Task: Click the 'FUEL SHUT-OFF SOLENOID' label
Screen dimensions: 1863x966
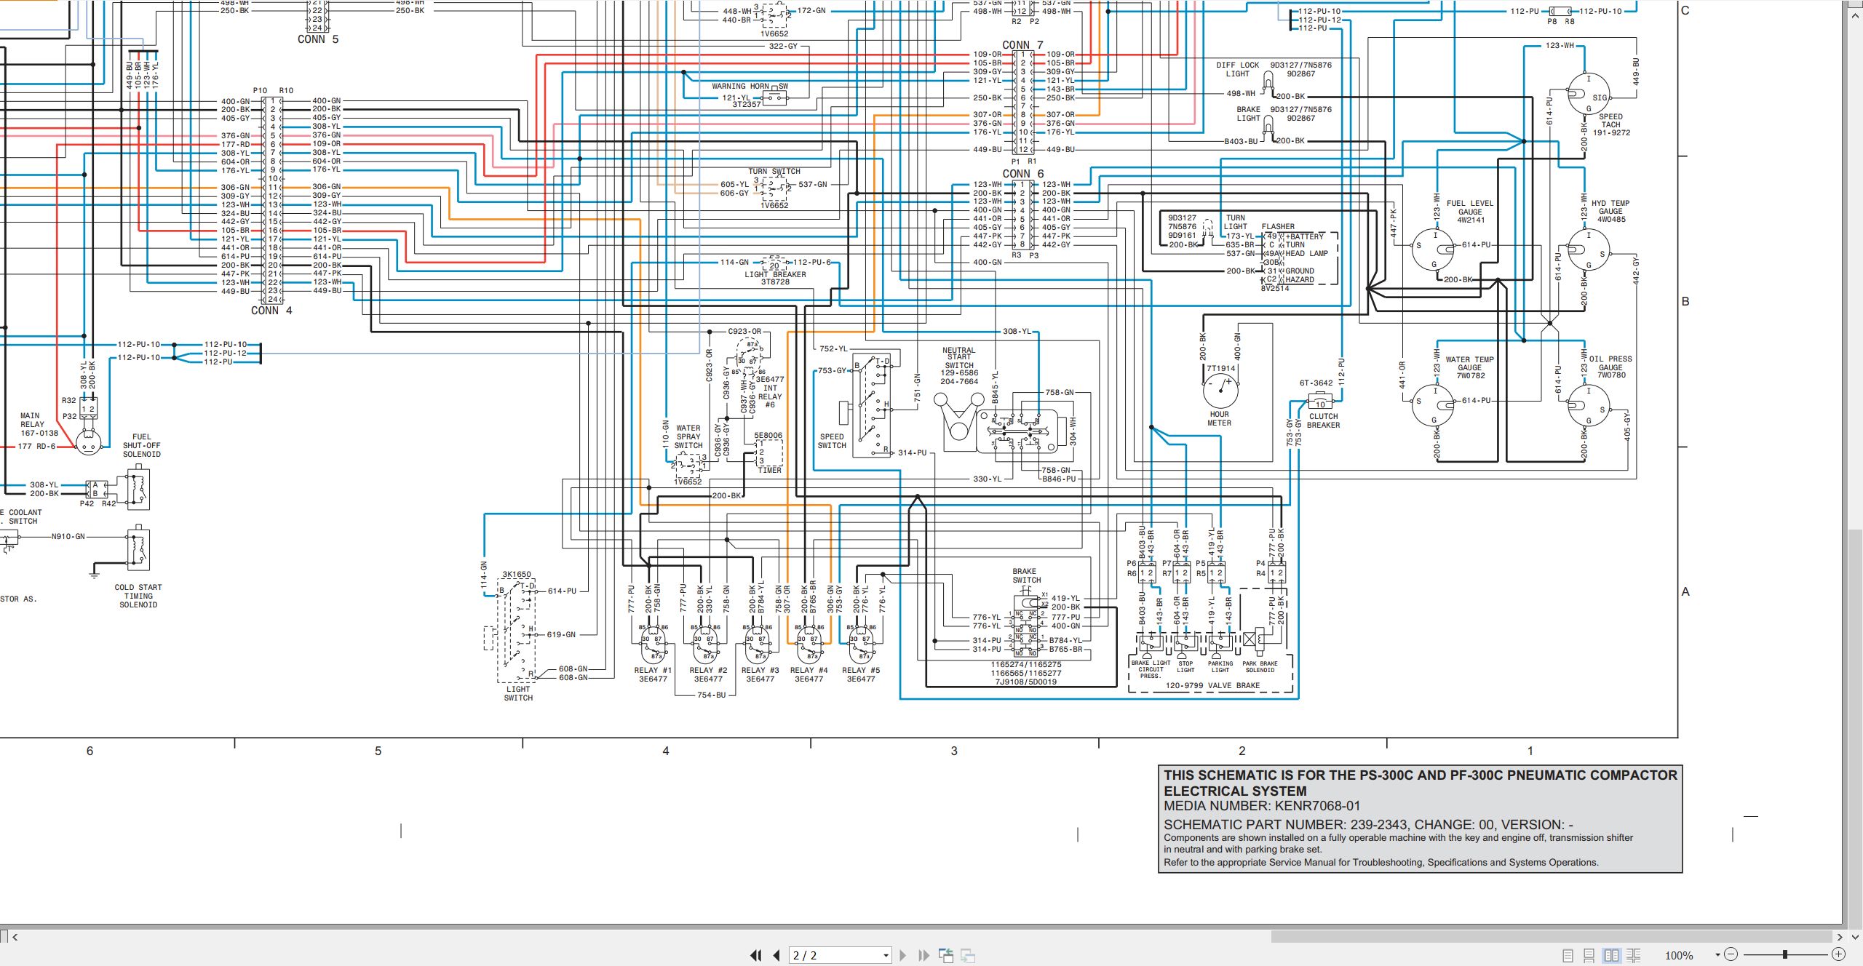Action: 141,446
